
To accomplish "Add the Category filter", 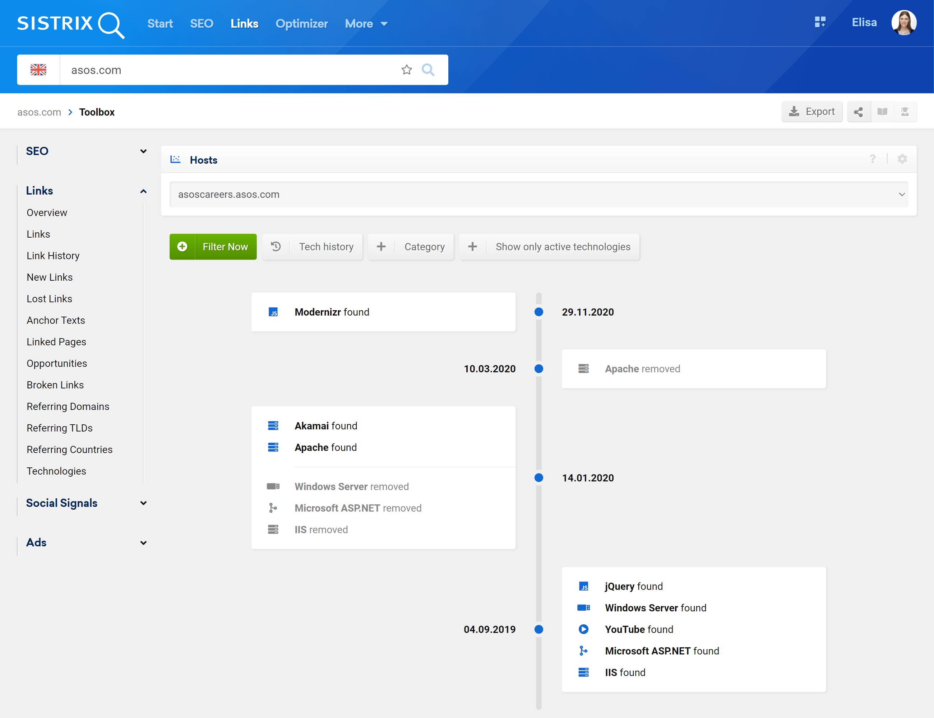I will pyautogui.click(x=411, y=247).
